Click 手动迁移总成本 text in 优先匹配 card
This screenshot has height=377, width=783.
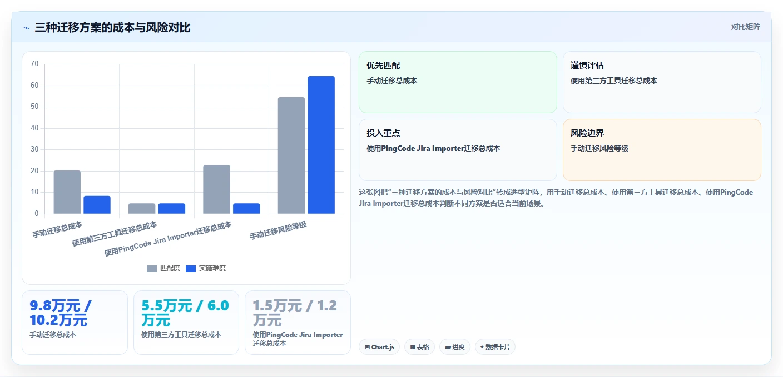point(392,81)
